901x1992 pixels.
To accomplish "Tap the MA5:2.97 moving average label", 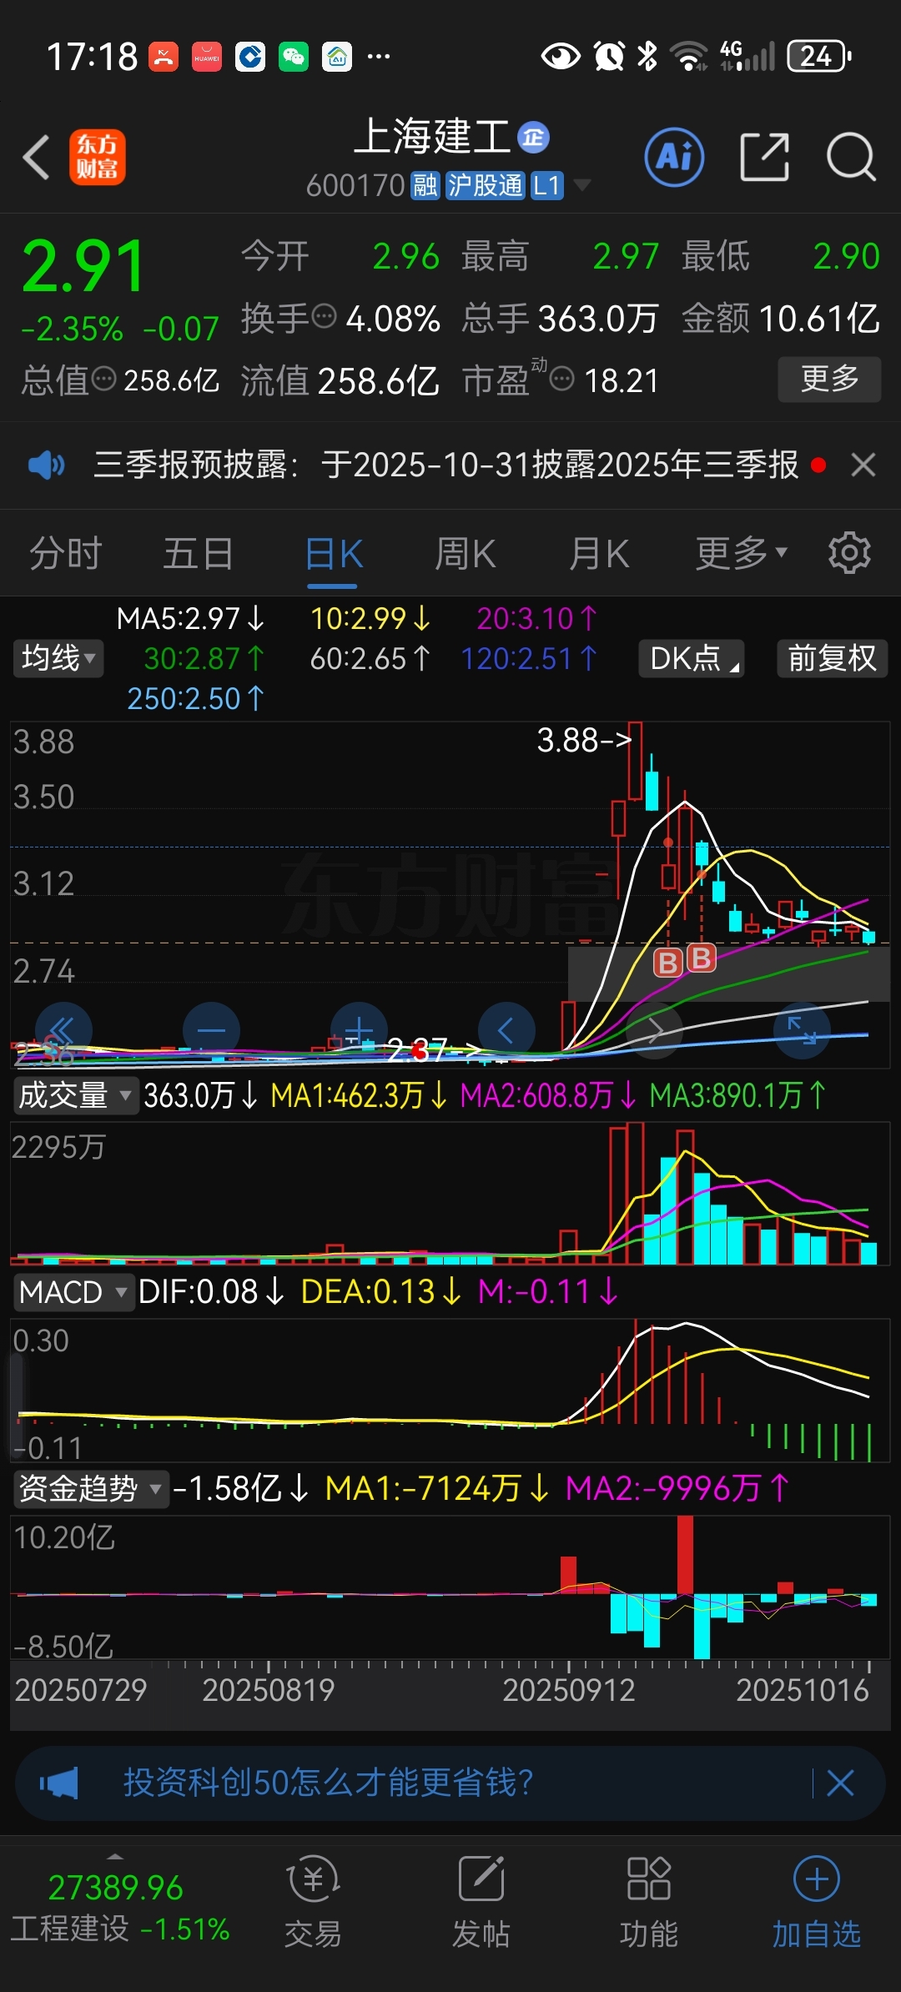I will tap(190, 618).
